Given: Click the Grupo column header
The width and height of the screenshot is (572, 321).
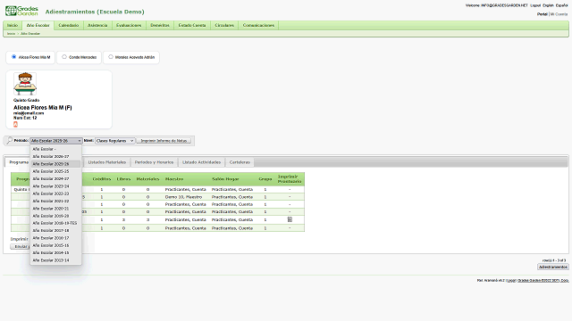Looking at the screenshot, I should point(265,179).
